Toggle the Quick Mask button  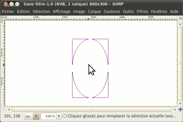(3, 109)
